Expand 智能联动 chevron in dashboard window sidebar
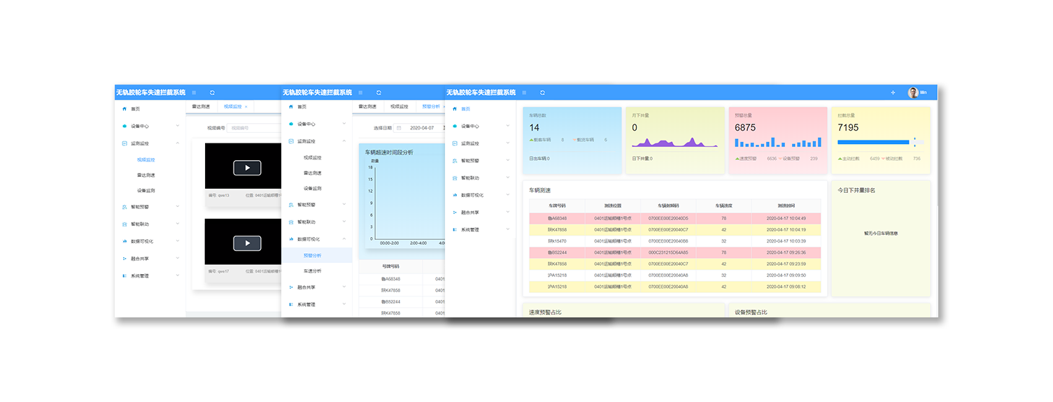 click(508, 178)
